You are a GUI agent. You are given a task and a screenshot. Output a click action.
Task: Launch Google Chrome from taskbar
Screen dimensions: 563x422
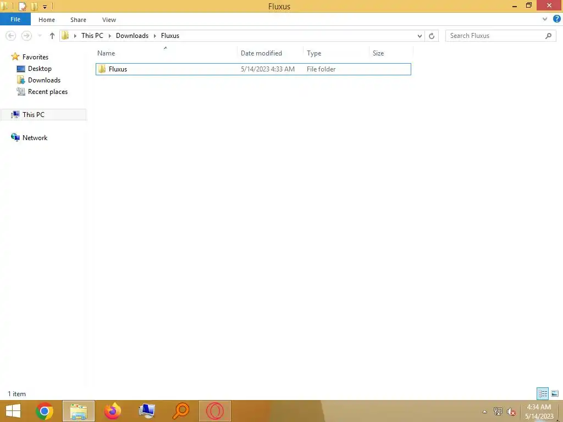[x=45, y=411]
